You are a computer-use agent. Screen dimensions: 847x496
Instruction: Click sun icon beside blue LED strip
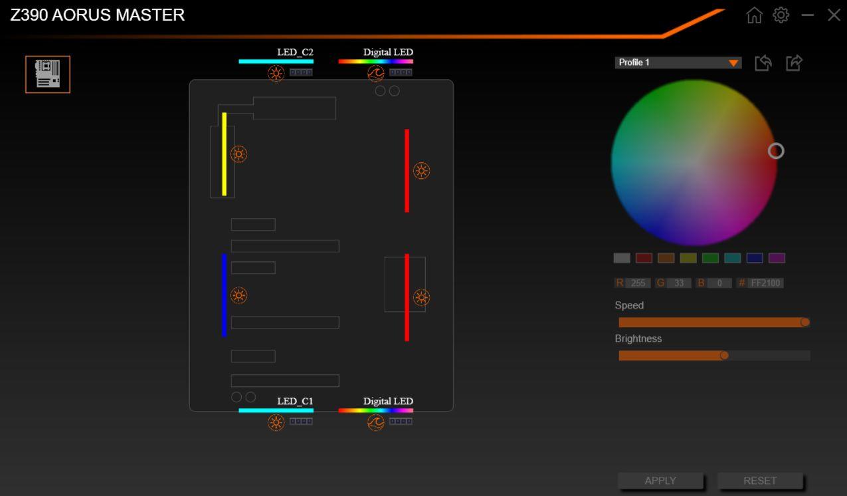[x=239, y=296]
